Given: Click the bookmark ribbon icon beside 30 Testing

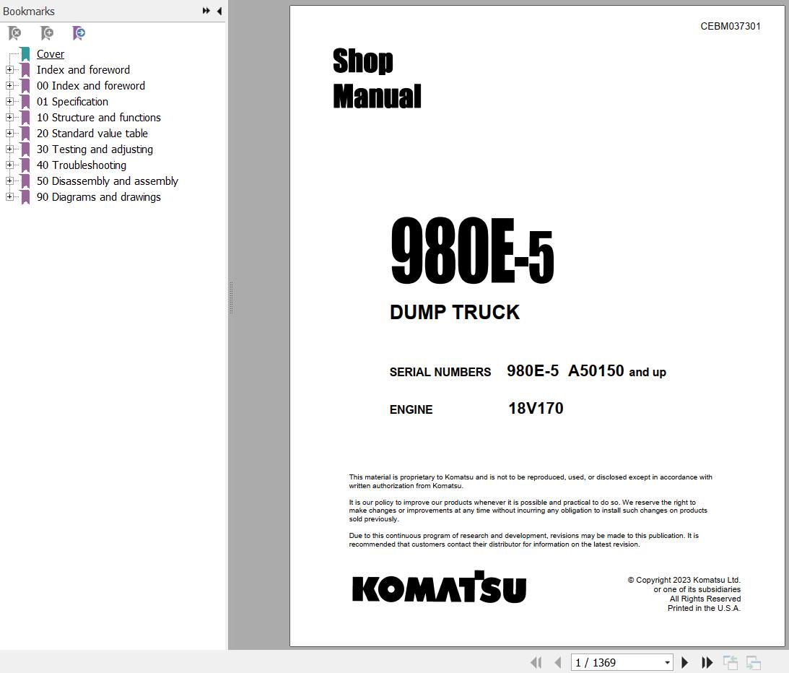Looking at the screenshot, I should (x=25, y=149).
